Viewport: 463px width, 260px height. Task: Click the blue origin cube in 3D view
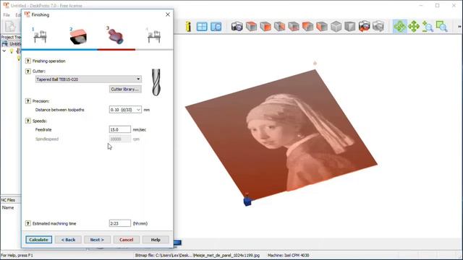click(247, 201)
